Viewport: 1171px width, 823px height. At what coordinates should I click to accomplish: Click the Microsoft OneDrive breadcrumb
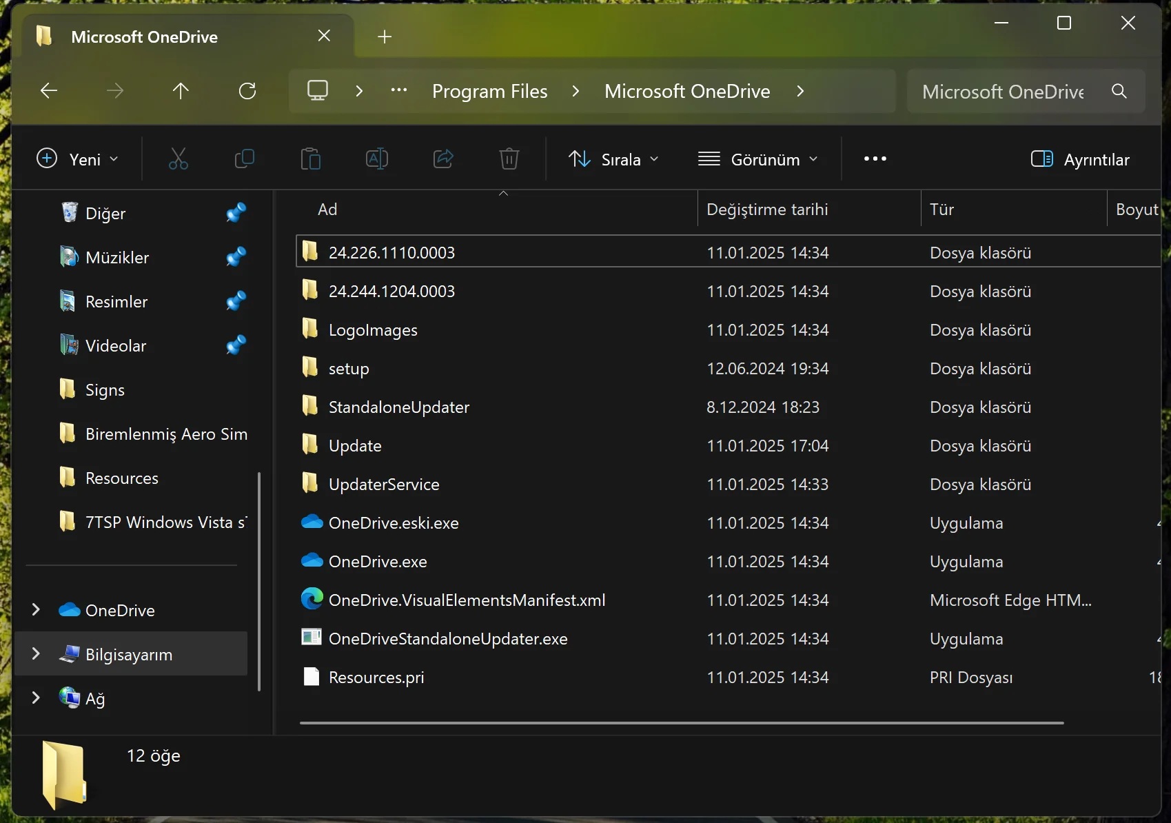point(687,91)
